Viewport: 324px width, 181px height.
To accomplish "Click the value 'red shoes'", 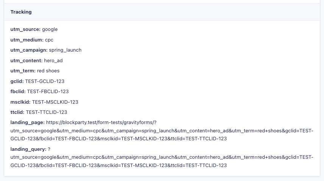I will tap(48, 71).
